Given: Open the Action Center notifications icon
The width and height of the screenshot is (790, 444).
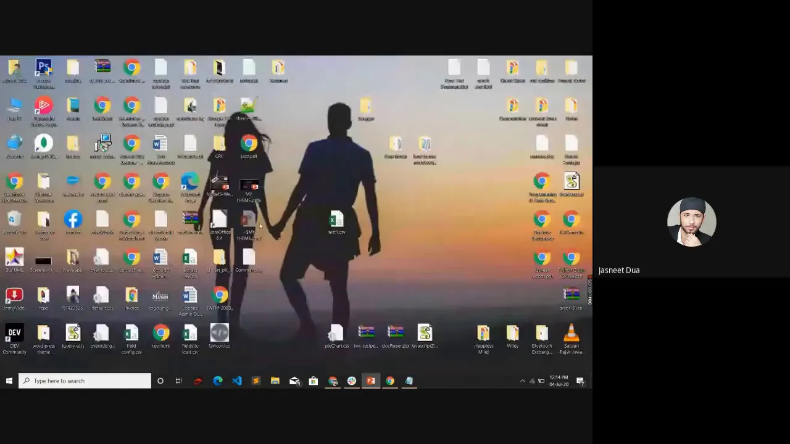Looking at the screenshot, I should [580, 381].
